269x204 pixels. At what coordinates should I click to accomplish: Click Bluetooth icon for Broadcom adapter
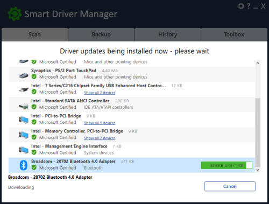[24, 165]
